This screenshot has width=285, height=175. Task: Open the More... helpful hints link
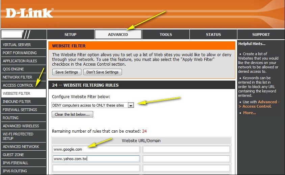click(x=249, y=113)
